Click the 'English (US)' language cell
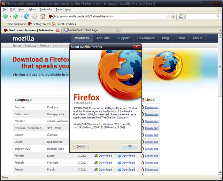223x181 pixels. [x=23, y=149]
